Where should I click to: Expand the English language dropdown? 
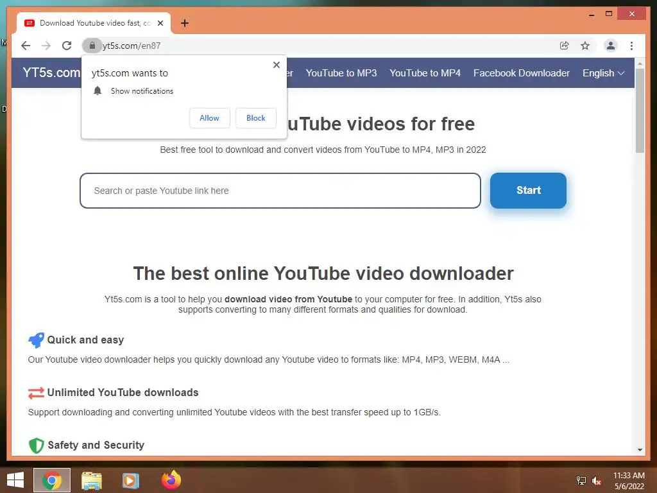pos(603,73)
